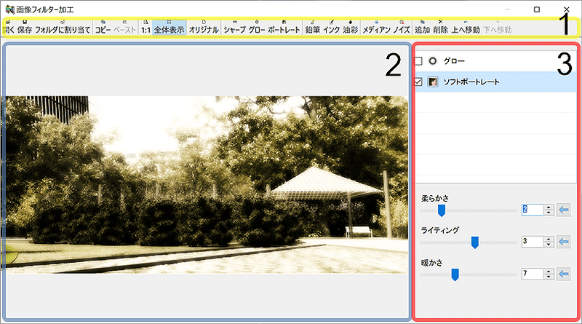Apply the 鉛筆 pencil filter
The image size is (582, 324).
(313, 28)
